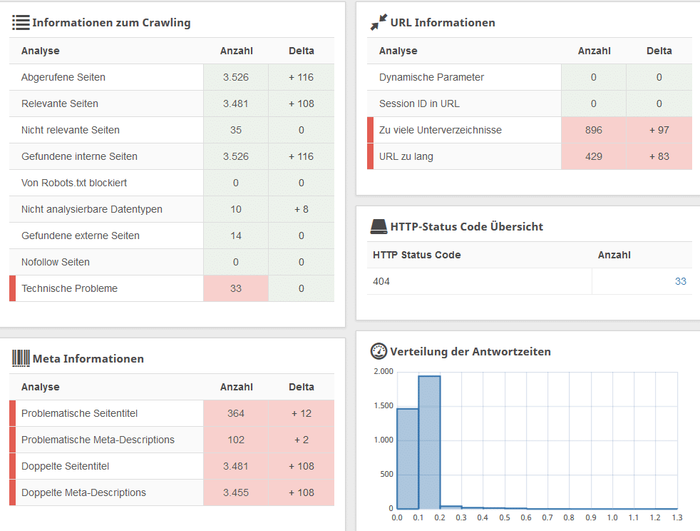Click the Anzahl header in the HTTP status table
The height and width of the screenshot is (531, 700).
[614, 255]
